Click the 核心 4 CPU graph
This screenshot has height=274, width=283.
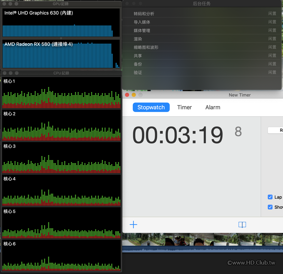(x=62, y=190)
